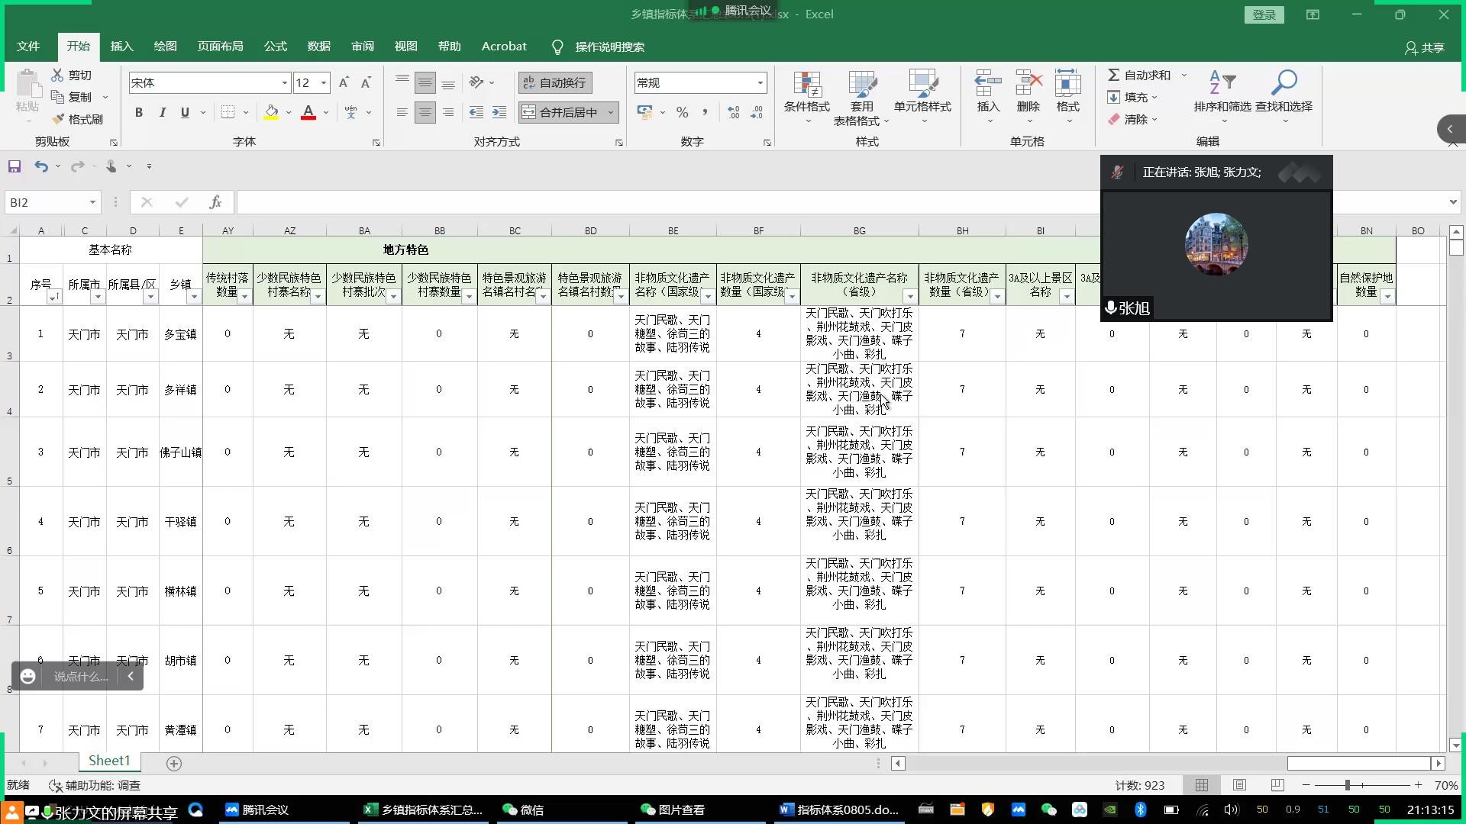Click the italic formatting icon
1466x824 pixels.
pyautogui.click(x=162, y=112)
